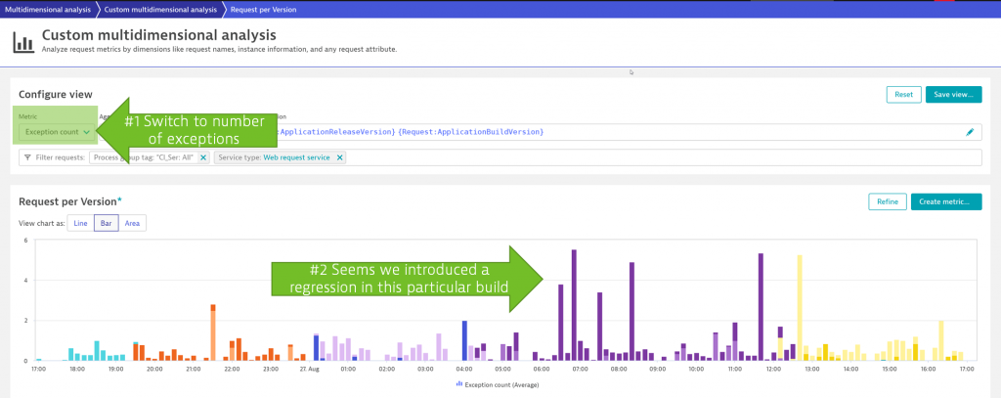Go to Multidimensional analysis breadcrumb

(x=47, y=10)
